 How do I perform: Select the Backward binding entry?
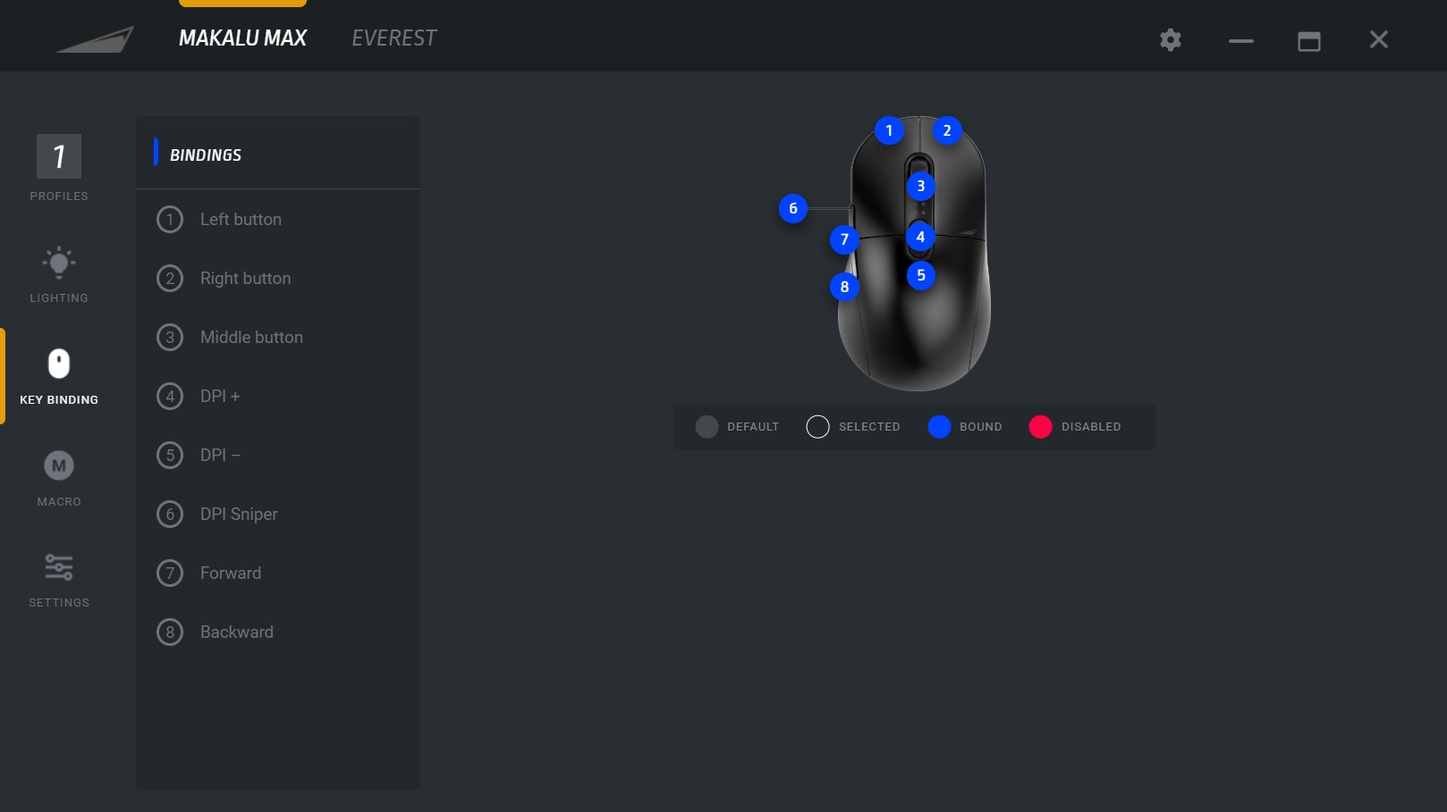pos(278,632)
